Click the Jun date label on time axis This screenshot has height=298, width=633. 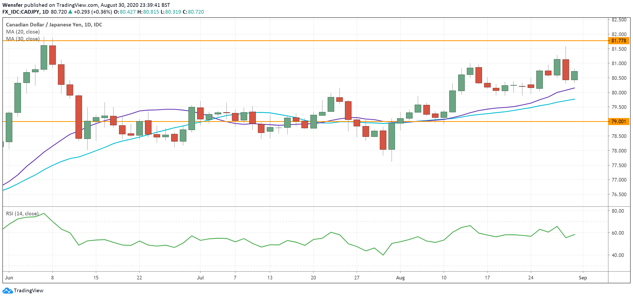[9, 278]
